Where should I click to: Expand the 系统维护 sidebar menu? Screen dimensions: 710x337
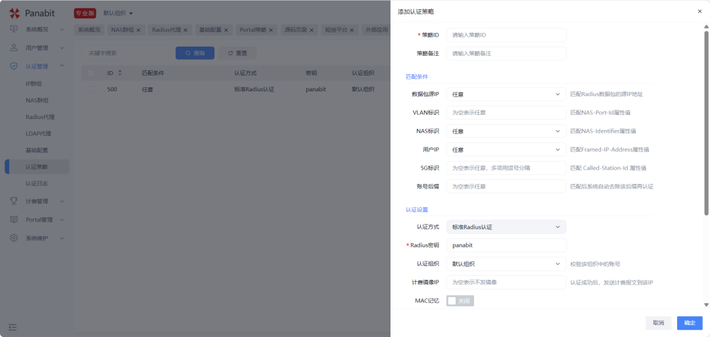coord(62,238)
